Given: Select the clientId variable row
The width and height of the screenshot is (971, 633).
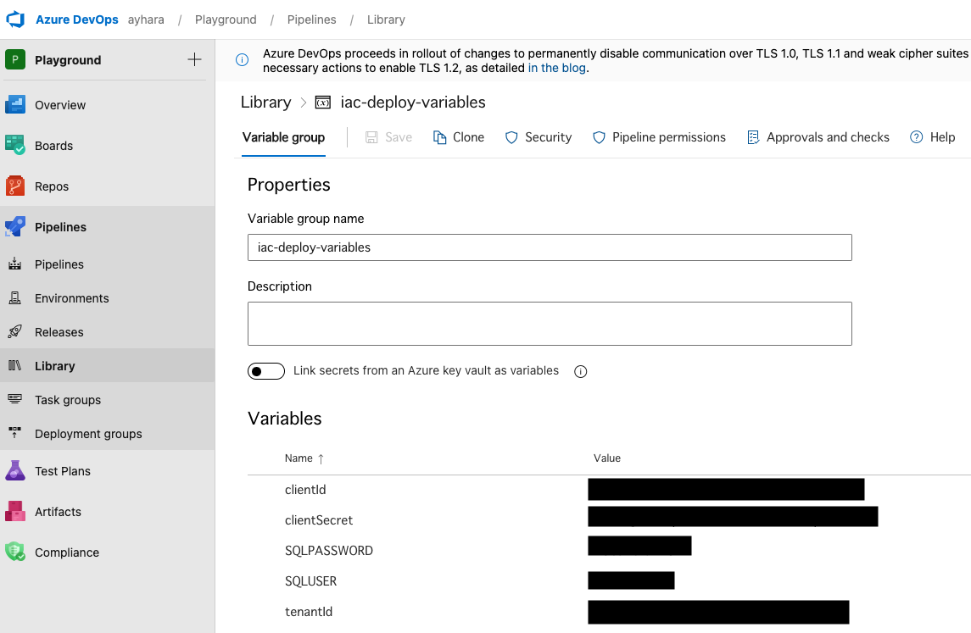Looking at the screenshot, I should (x=610, y=490).
